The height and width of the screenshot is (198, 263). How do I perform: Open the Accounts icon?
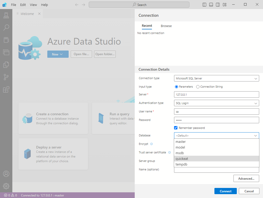6,174
